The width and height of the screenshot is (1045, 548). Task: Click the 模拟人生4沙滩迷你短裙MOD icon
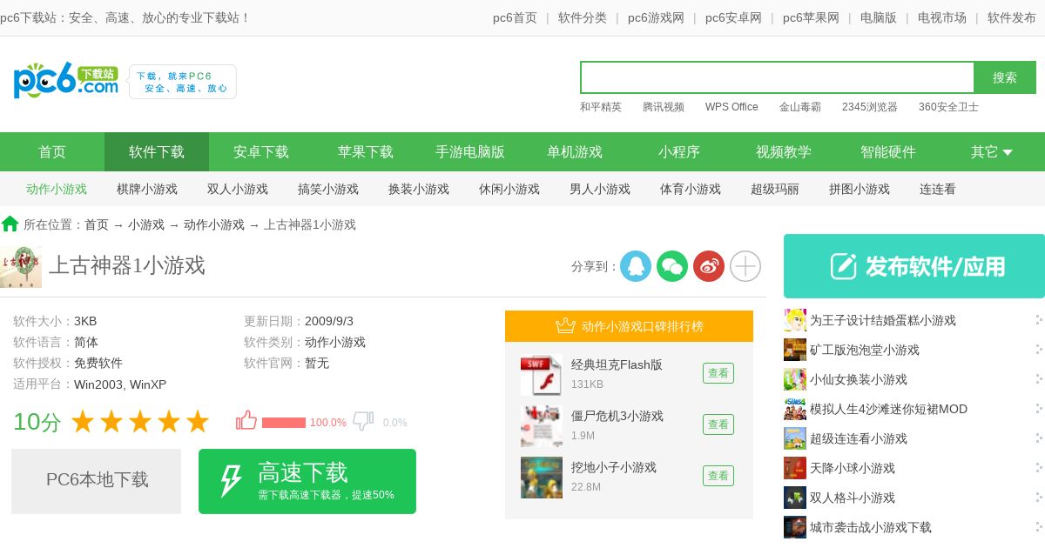coord(795,409)
